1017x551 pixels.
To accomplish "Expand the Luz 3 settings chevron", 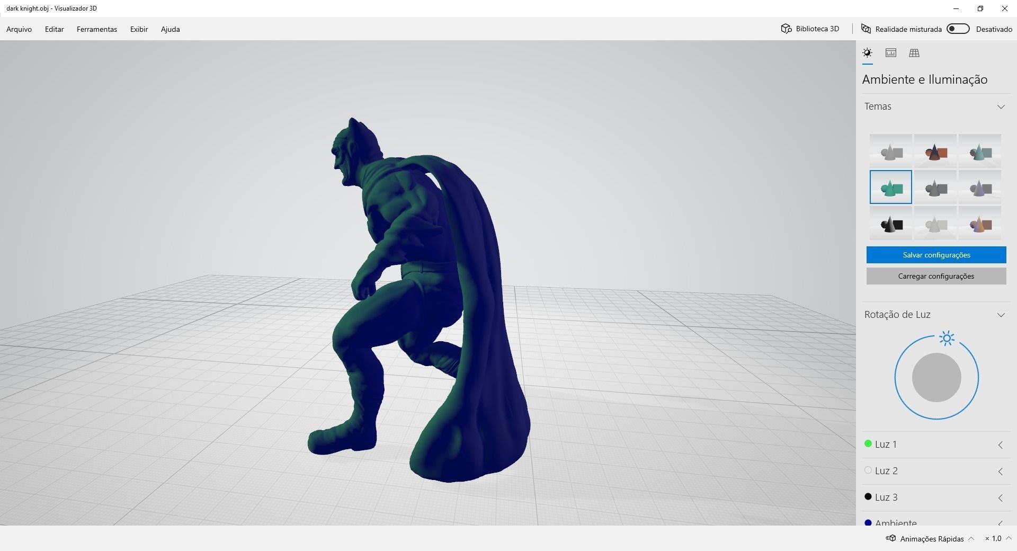I will coord(1000,498).
